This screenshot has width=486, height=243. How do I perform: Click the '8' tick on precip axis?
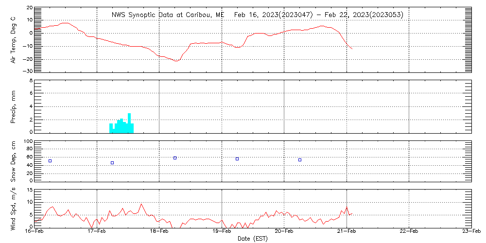click(31, 81)
